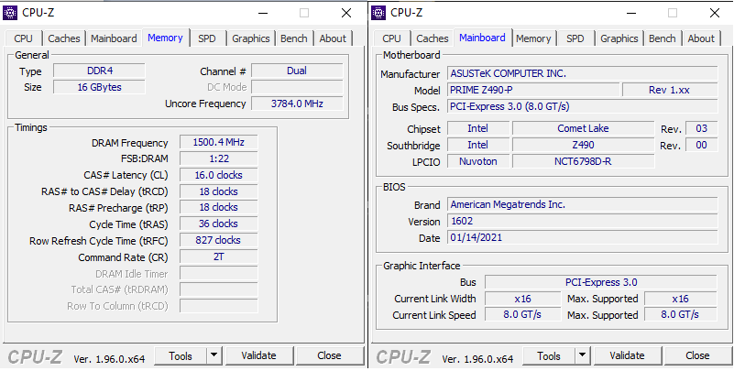Click Dual channel value field
Image resolution: width=734 pixels, height=371 pixels.
pyautogui.click(x=297, y=71)
